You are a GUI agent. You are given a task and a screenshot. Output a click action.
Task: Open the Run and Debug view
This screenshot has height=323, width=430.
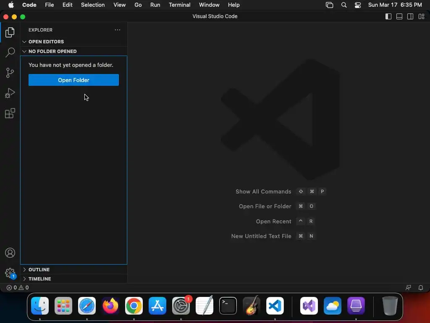[10, 93]
